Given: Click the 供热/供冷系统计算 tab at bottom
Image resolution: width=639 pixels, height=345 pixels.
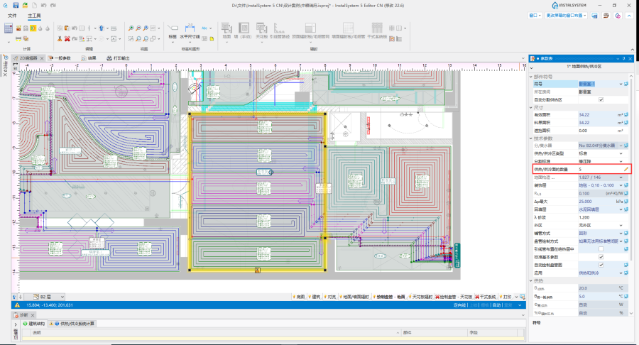Looking at the screenshot, I should pos(77,324).
